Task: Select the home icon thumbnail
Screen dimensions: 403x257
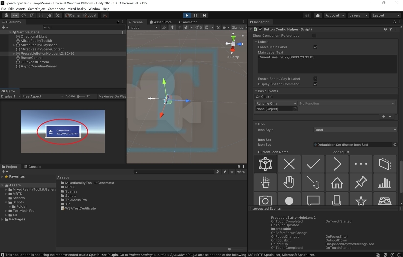Action: tap(337, 183)
